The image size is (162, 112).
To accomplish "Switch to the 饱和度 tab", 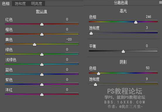I will (x=20, y=4).
